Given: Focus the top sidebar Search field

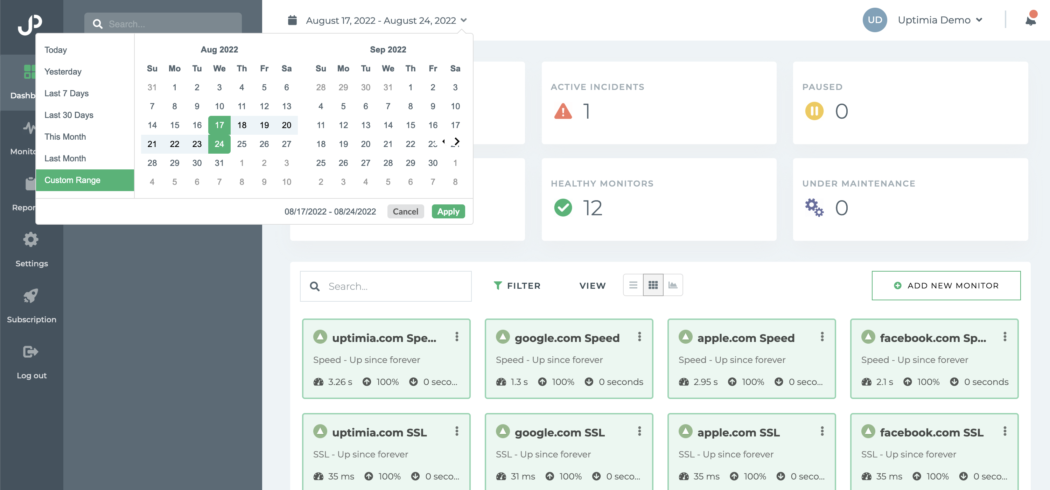Looking at the screenshot, I should tap(163, 24).
